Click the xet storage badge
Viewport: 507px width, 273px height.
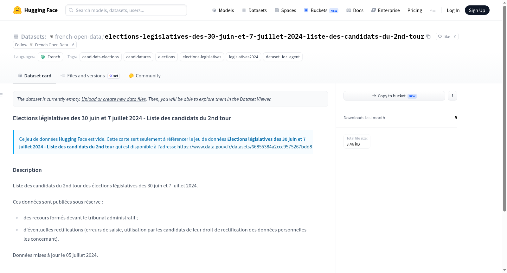[x=114, y=76]
